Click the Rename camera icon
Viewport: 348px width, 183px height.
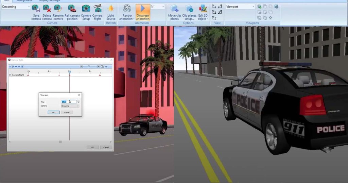tap(58, 9)
